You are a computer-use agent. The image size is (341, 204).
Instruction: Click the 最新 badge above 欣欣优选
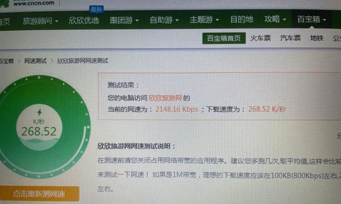96,9
